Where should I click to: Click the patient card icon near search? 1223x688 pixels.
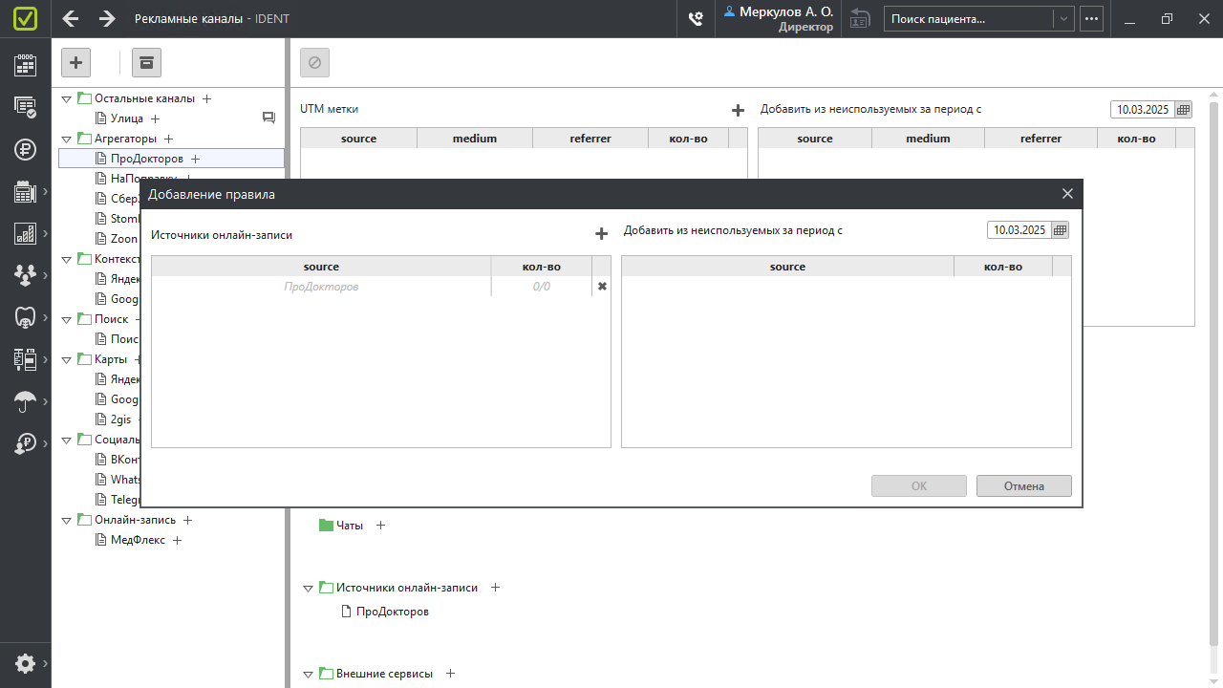click(x=860, y=19)
